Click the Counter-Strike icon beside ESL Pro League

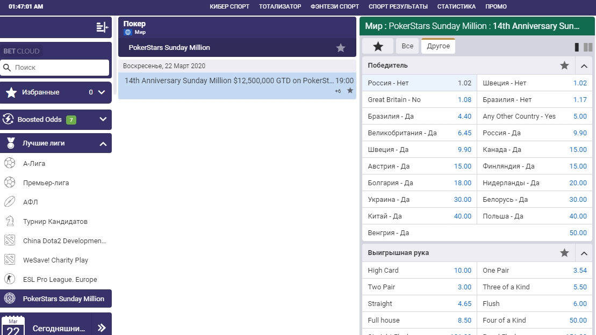click(10, 279)
